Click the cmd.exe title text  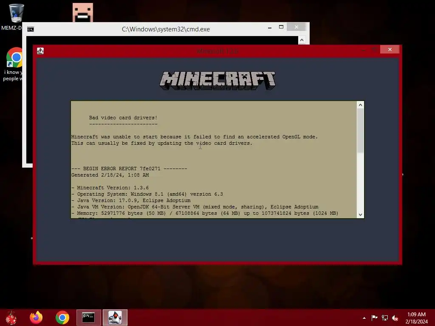pos(166,29)
